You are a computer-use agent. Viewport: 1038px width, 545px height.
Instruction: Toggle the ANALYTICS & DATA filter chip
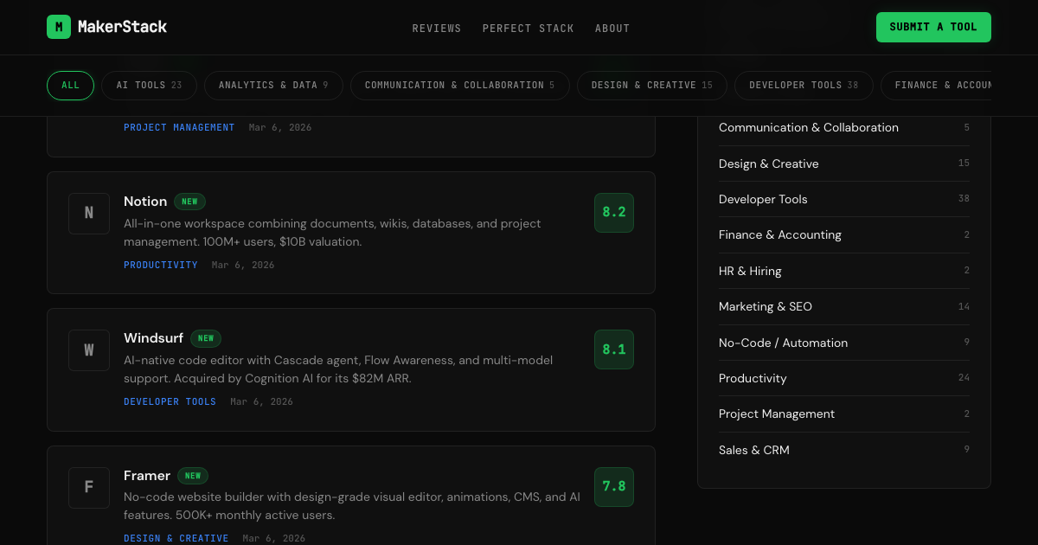point(273,85)
